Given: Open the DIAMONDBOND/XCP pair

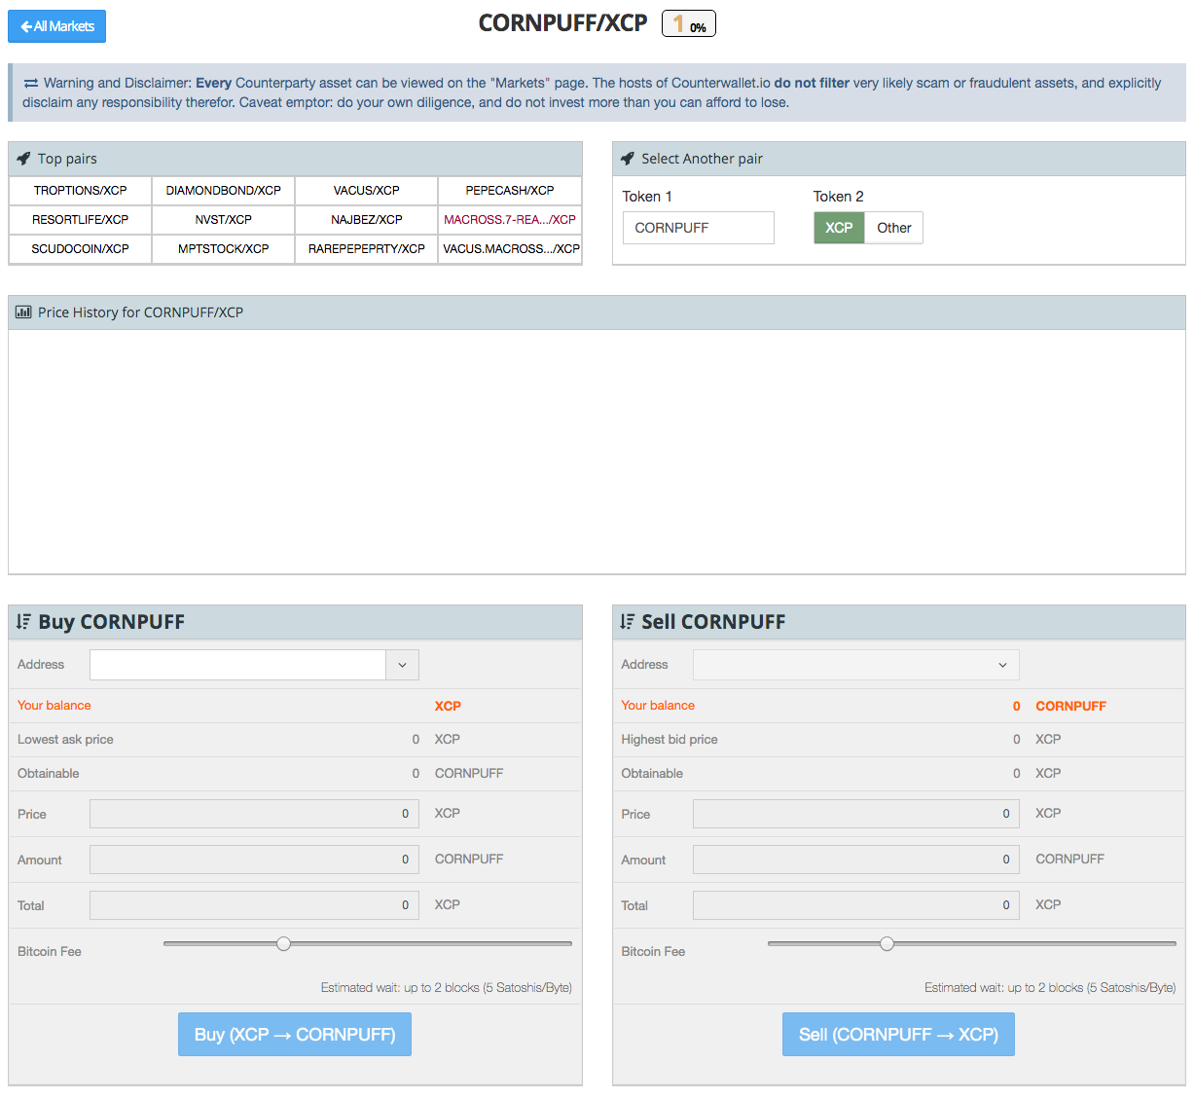Looking at the screenshot, I should click(x=224, y=191).
